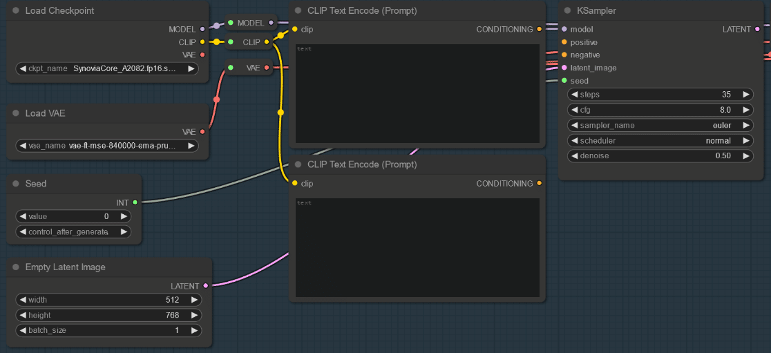The image size is (771, 353).
Task: Increase denoise with its right arrow
Action: (x=746, y=156)
